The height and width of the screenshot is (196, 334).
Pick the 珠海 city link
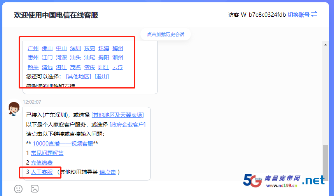click(x=104, y=48)
